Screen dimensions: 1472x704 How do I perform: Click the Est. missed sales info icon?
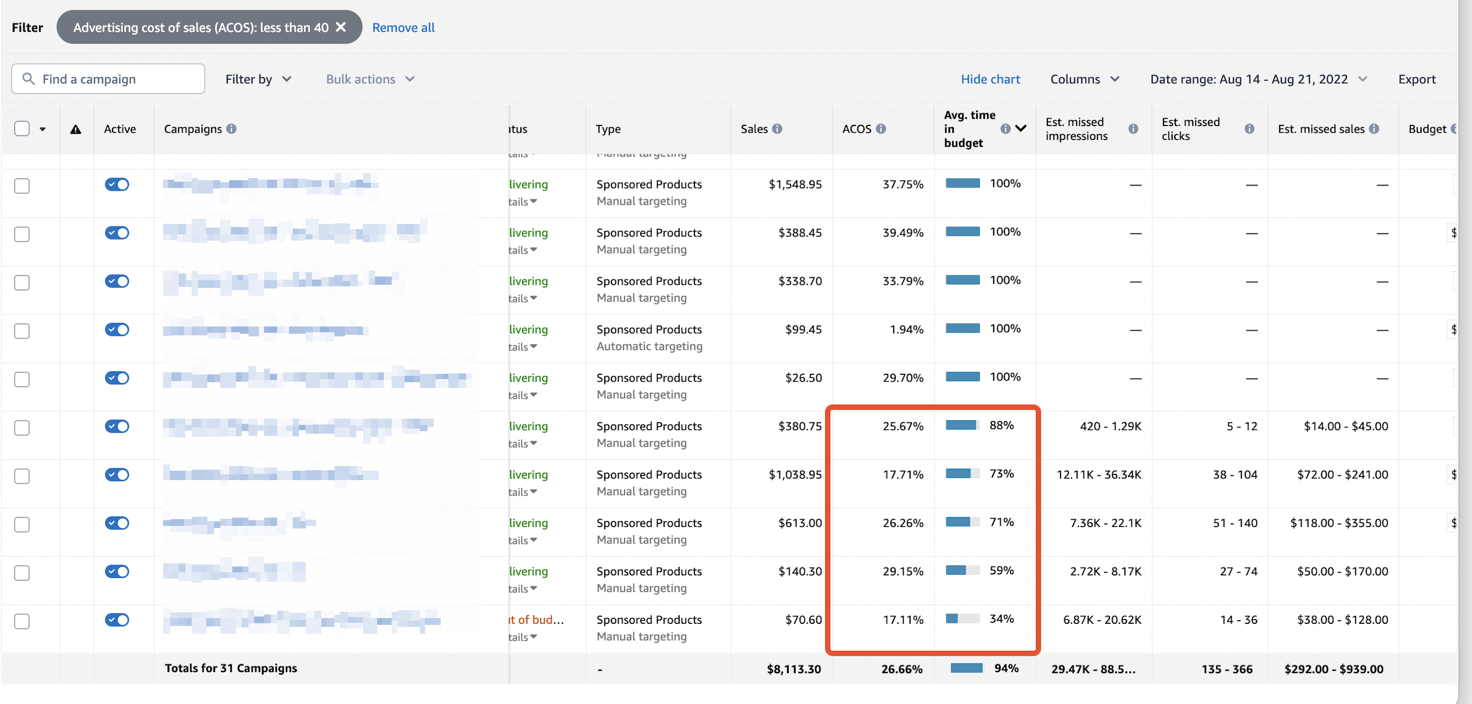[x=1374, y=129]
